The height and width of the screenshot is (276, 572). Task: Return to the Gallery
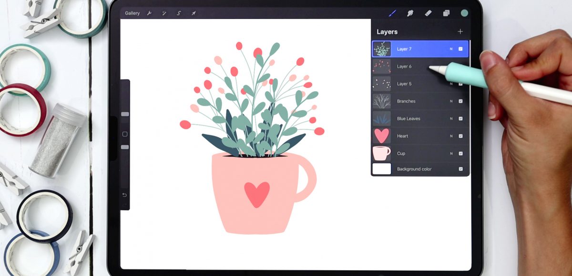point(132,13)
